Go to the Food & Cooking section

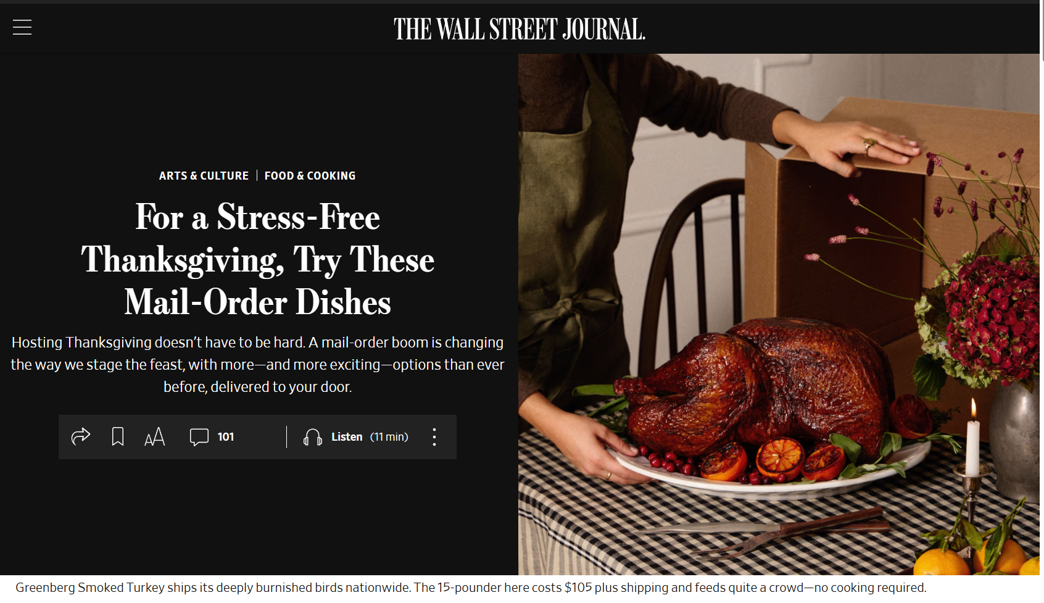pos(310,176)
